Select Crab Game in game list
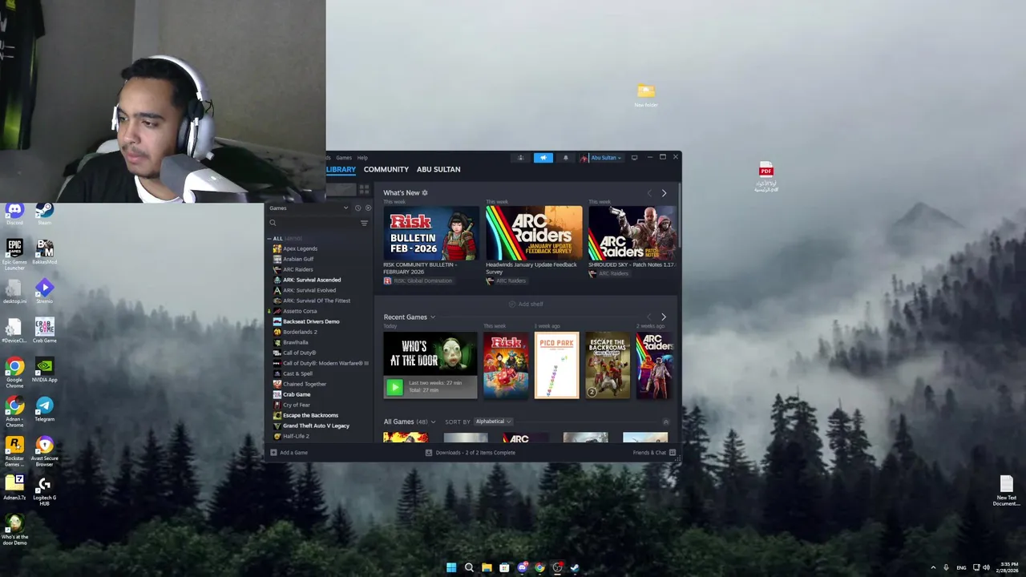 click(x=297, y=394)
